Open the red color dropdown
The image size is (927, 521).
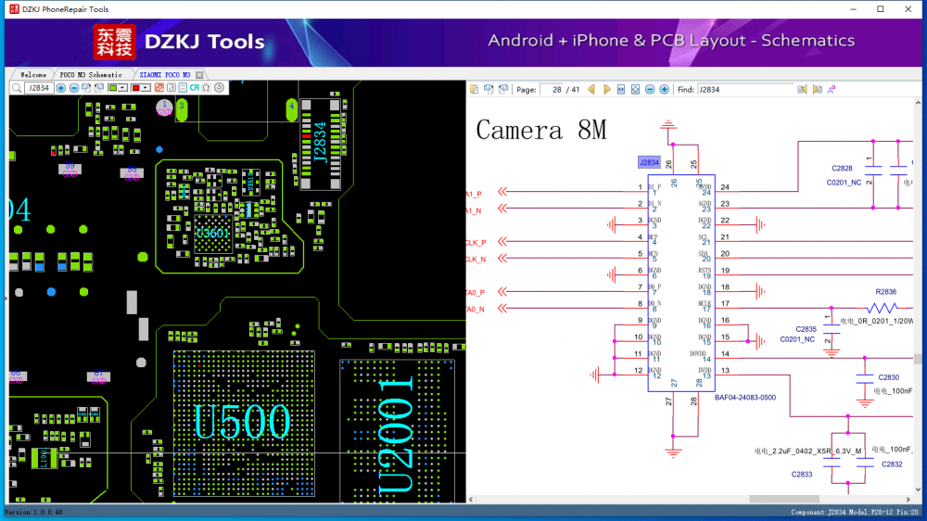tap(146, 88)
